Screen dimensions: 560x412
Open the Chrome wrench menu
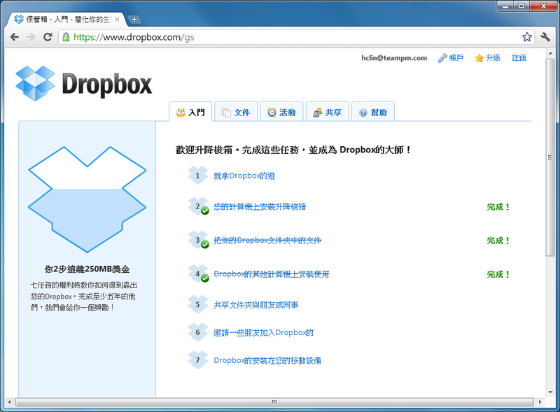click(545, 37)
